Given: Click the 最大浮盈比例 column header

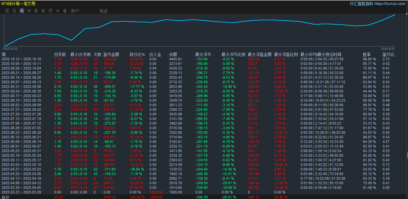Looking at the screenshot, I should click(286, 54).
